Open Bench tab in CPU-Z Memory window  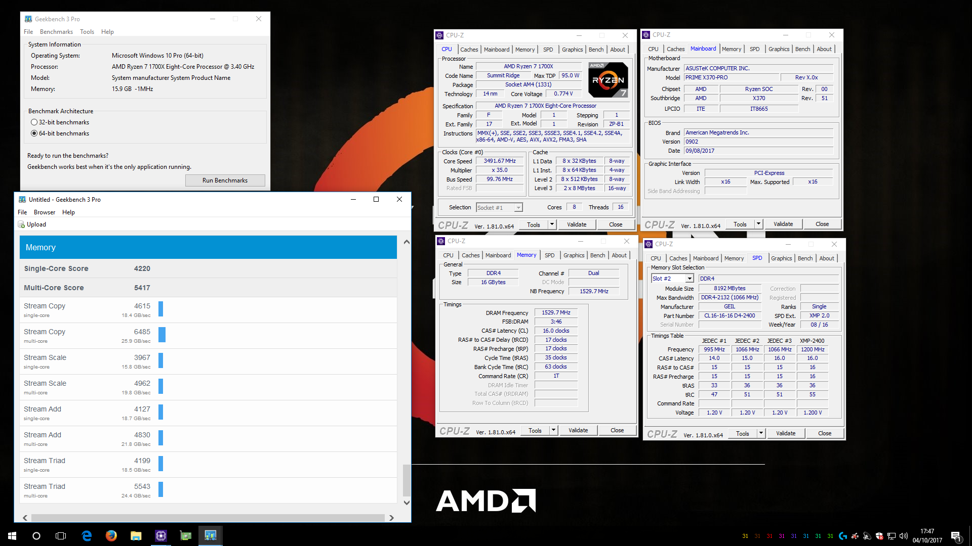click(x=597, y=255)
